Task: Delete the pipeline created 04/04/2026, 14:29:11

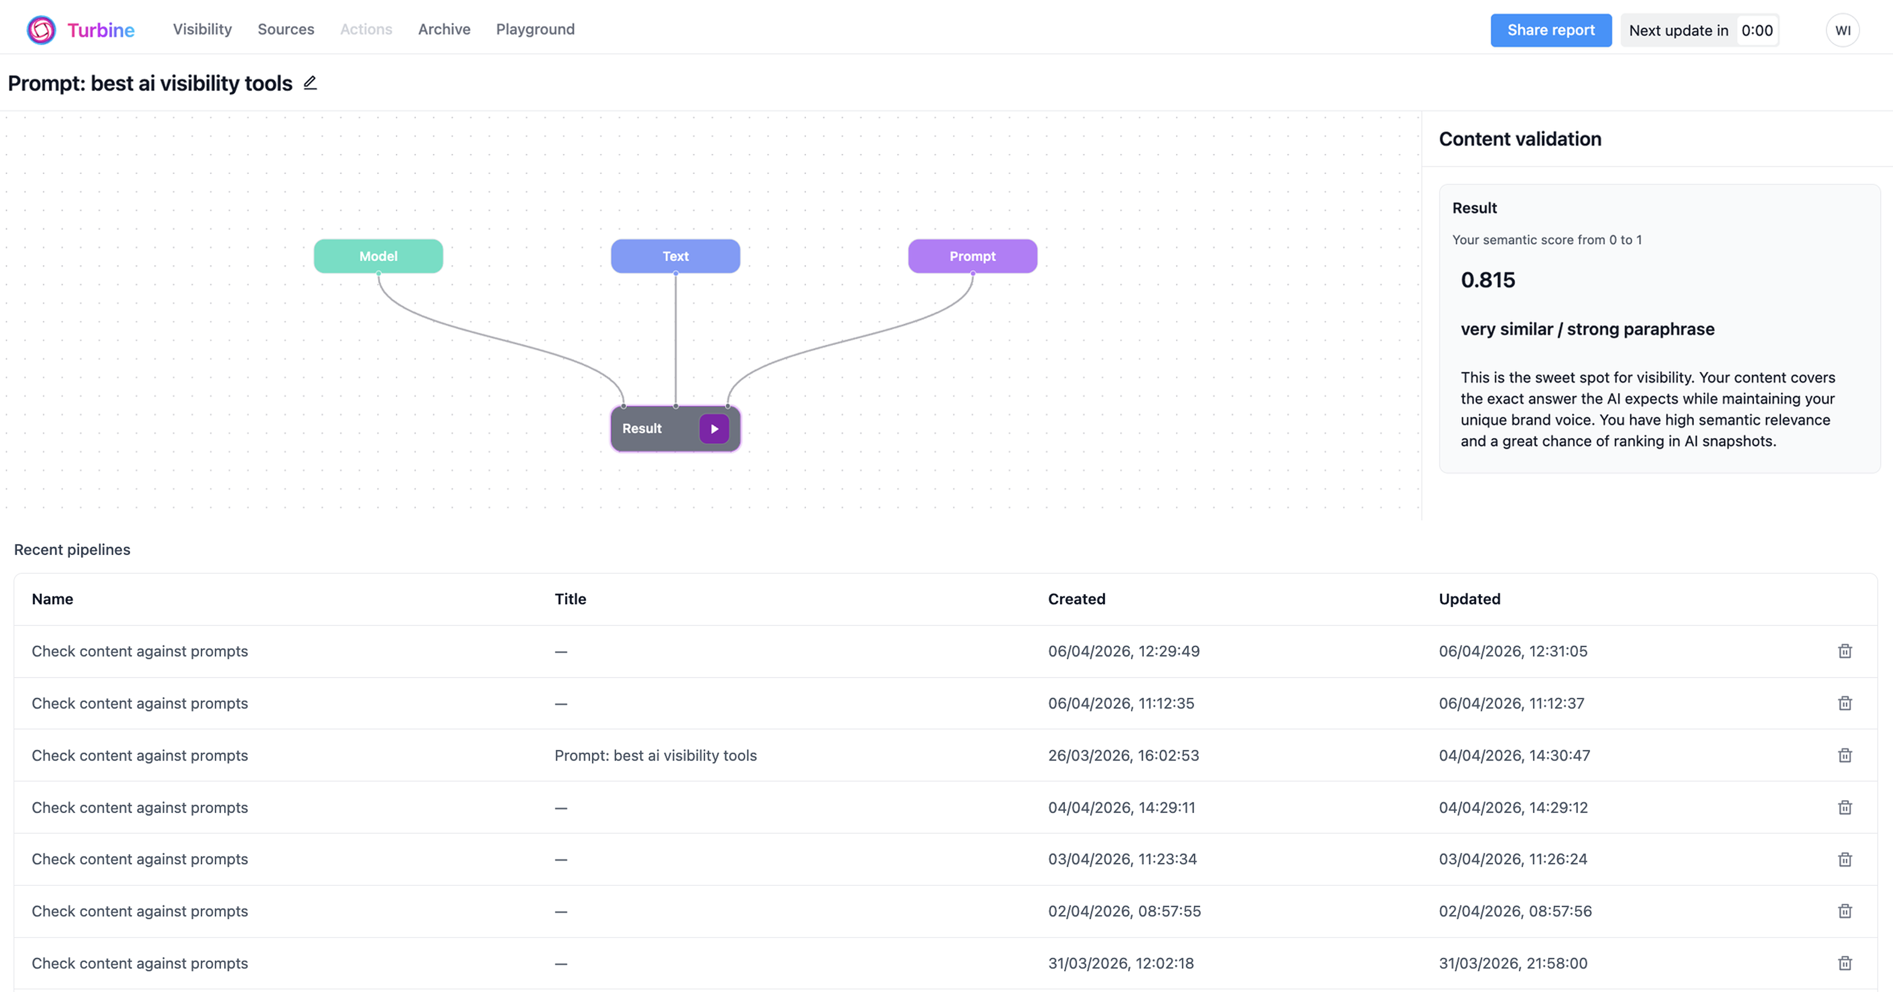Action: (x=1845, y=808)
